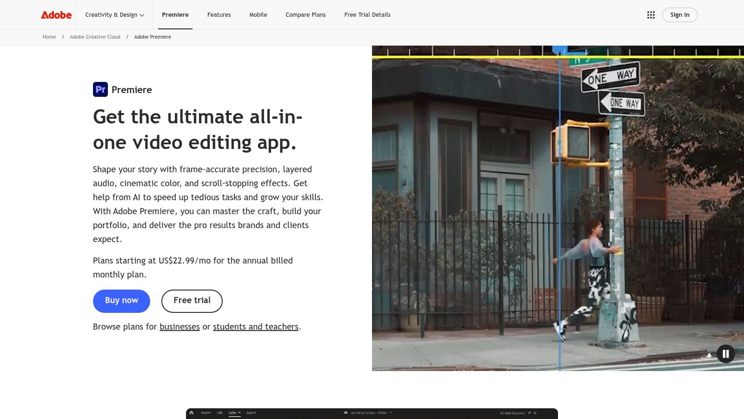
Task: Expand the Jaw Bone Canyon project chevron
Action: (x=391, y=412)
